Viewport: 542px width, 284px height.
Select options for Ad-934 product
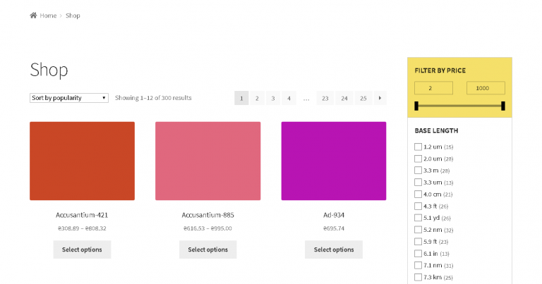(334, 249)
